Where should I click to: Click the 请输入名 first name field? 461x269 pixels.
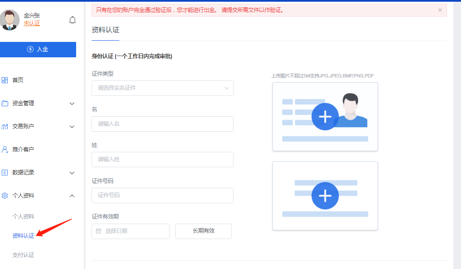pyautogui.click(x=163, y=124)
